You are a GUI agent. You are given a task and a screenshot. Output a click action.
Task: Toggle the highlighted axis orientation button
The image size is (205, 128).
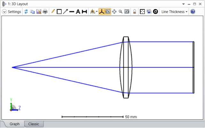point(102,12)
